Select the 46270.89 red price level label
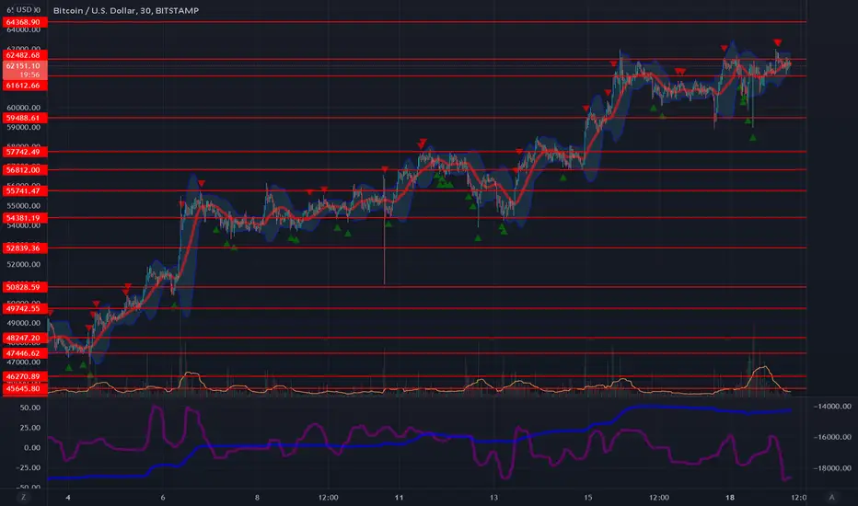The image size is (858, 506). [24, 376]
